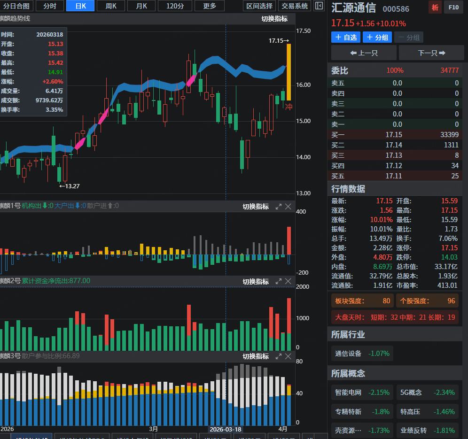Collapse the right side panel icon
This screenshot has height=439, width=468.
coord(319,6)
